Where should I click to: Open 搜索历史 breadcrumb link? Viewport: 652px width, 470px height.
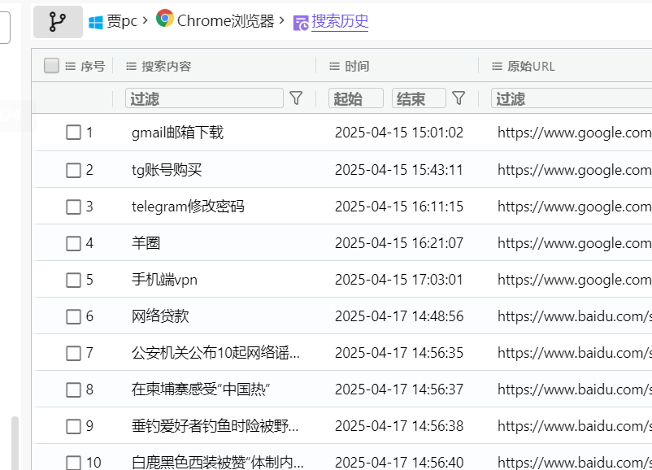(340, 21)
